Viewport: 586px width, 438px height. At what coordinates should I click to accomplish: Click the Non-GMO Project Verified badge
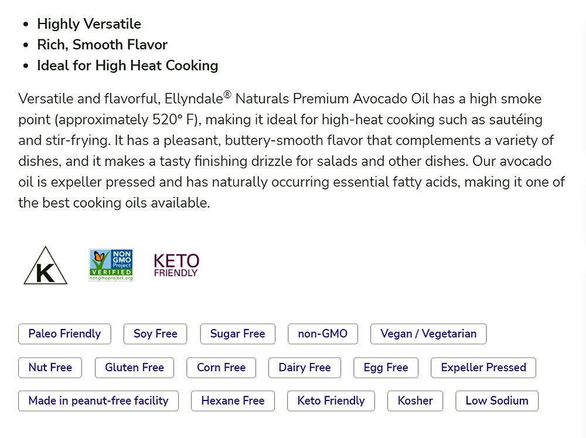[111, 265]
